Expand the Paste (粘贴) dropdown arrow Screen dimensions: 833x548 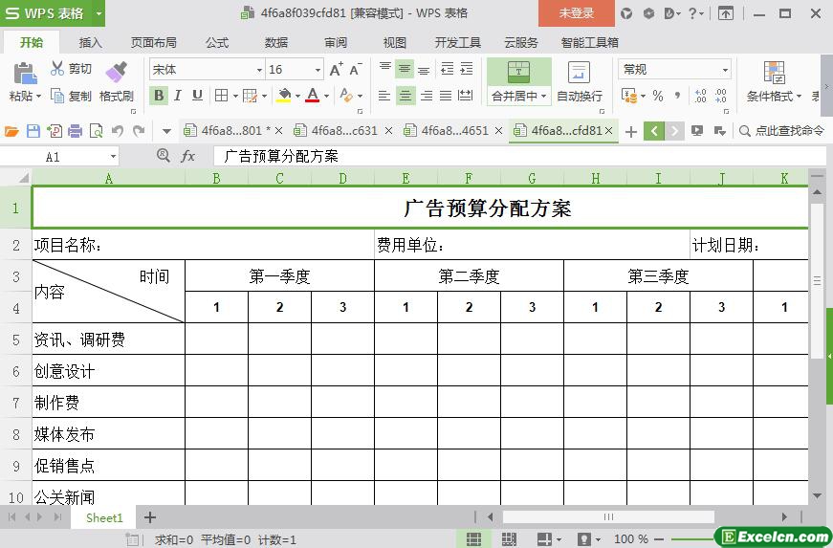pos(38,97)
